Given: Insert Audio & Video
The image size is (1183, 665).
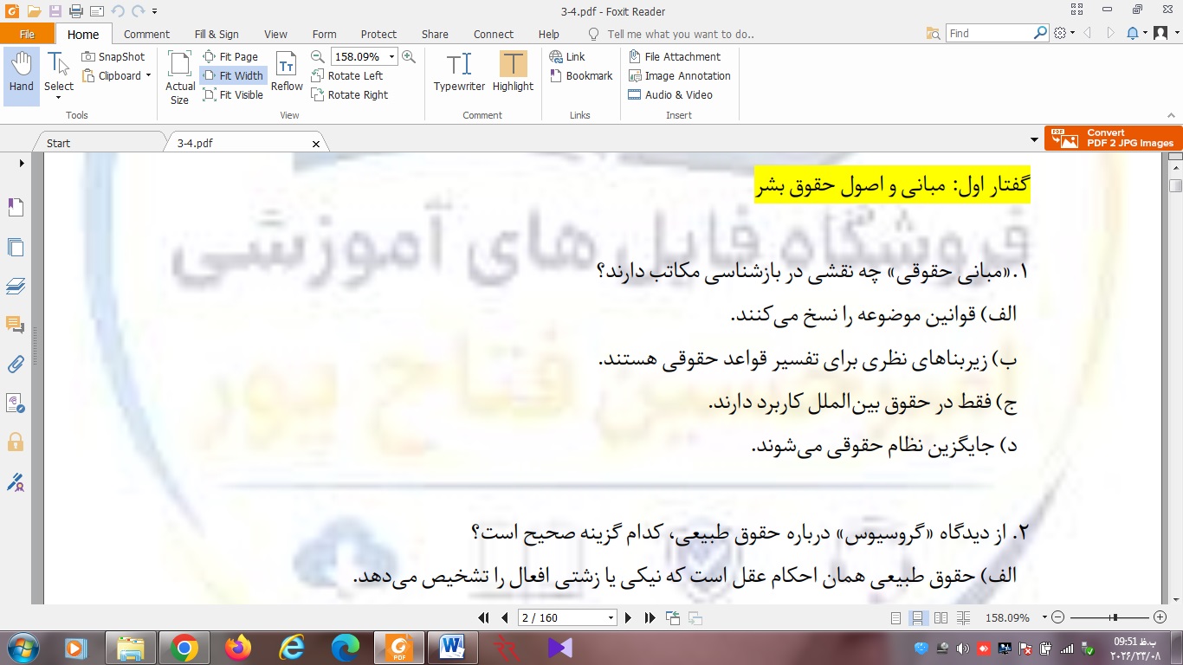Looking at the screenshot, I should pyautogui.click(x=670, y=94).
